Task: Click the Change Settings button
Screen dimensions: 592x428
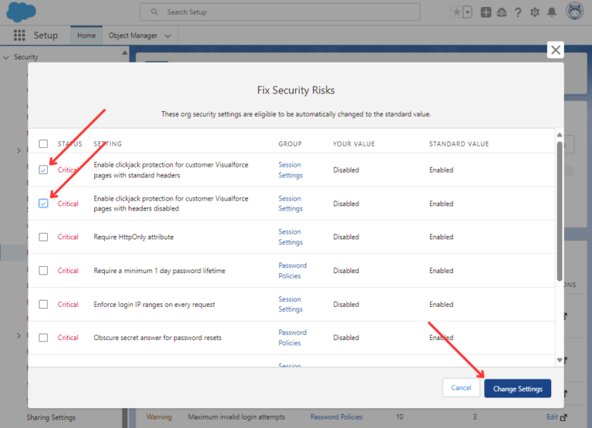Action: [518, 389]
